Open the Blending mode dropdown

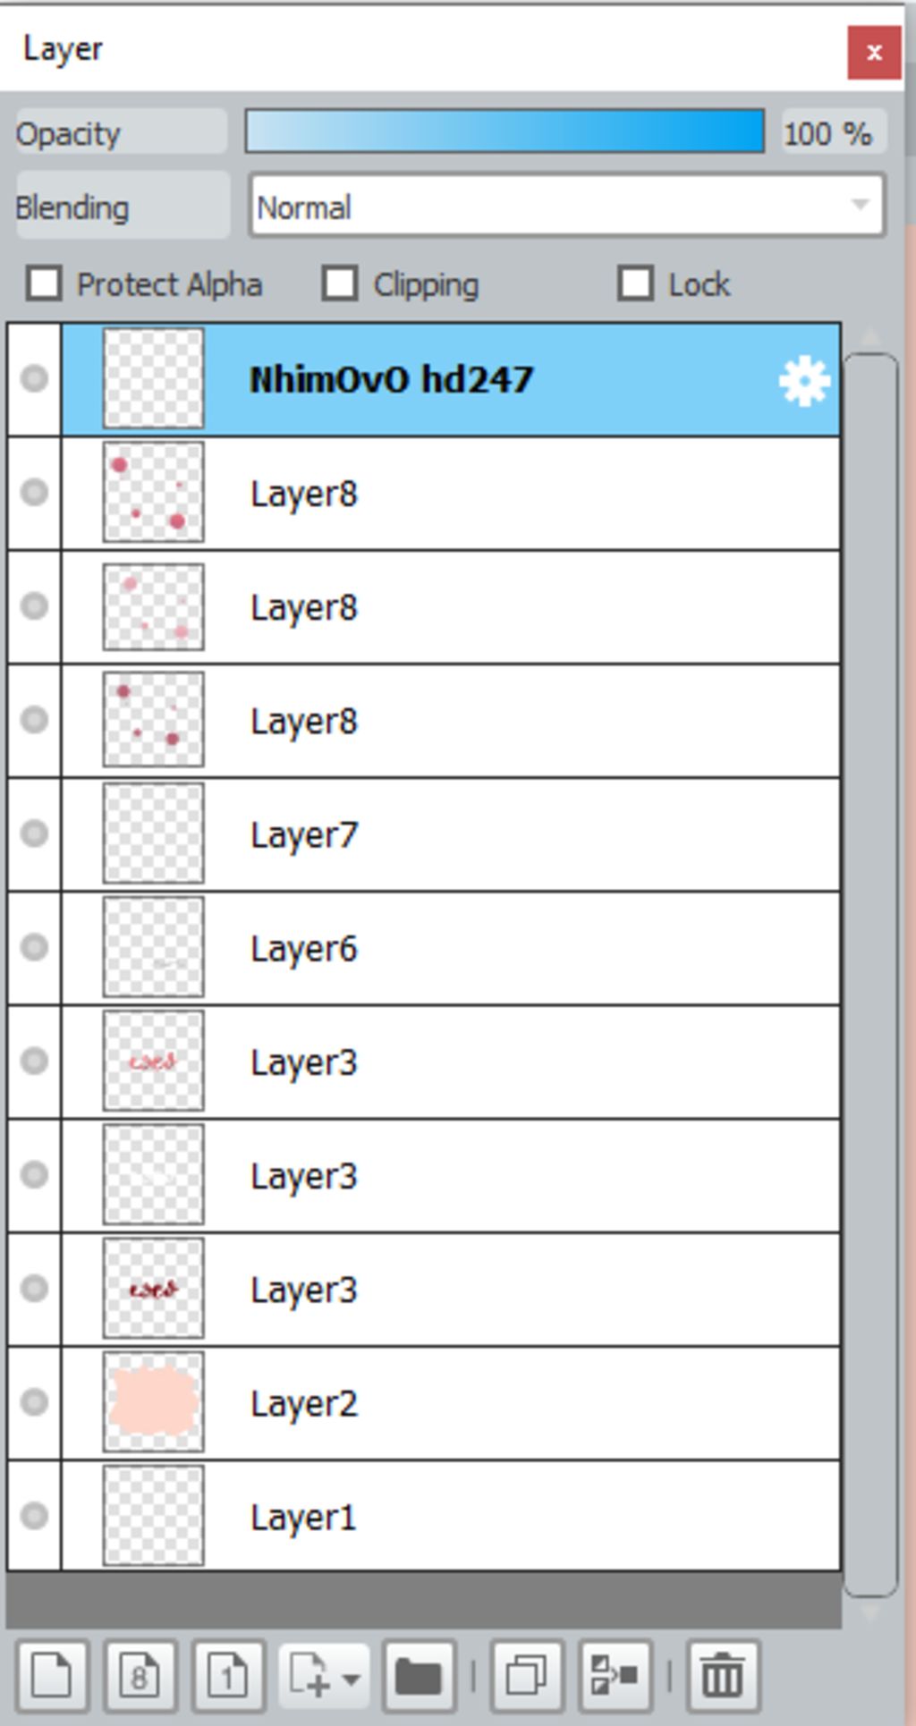pyautogui.click(x=567, y=207)
